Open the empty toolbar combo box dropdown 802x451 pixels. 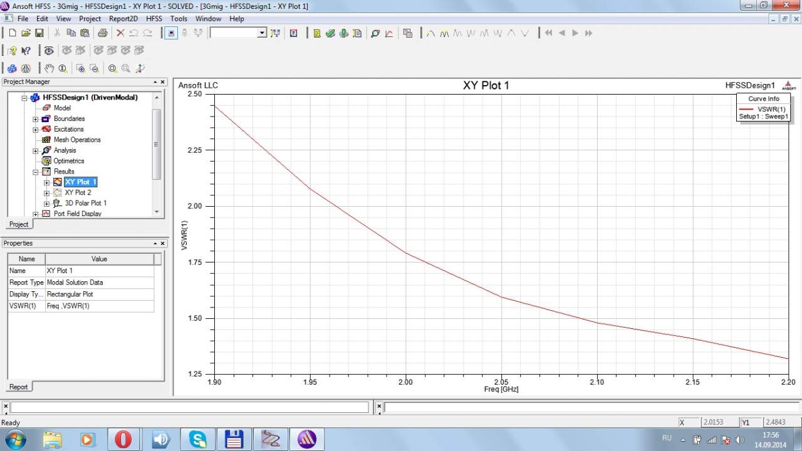[262, 33]
